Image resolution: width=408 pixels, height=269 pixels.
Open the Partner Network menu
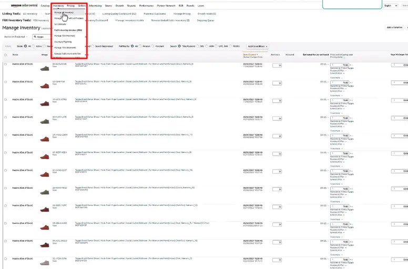pos(166,6)
